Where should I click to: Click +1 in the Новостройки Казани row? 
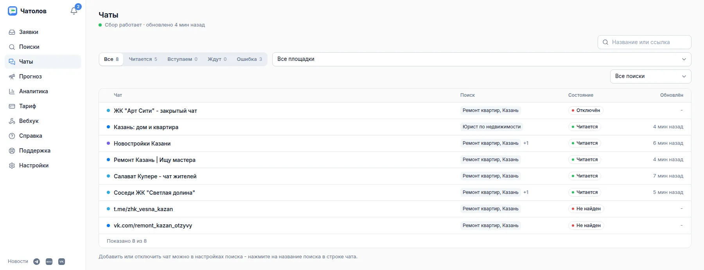point(526,143)
